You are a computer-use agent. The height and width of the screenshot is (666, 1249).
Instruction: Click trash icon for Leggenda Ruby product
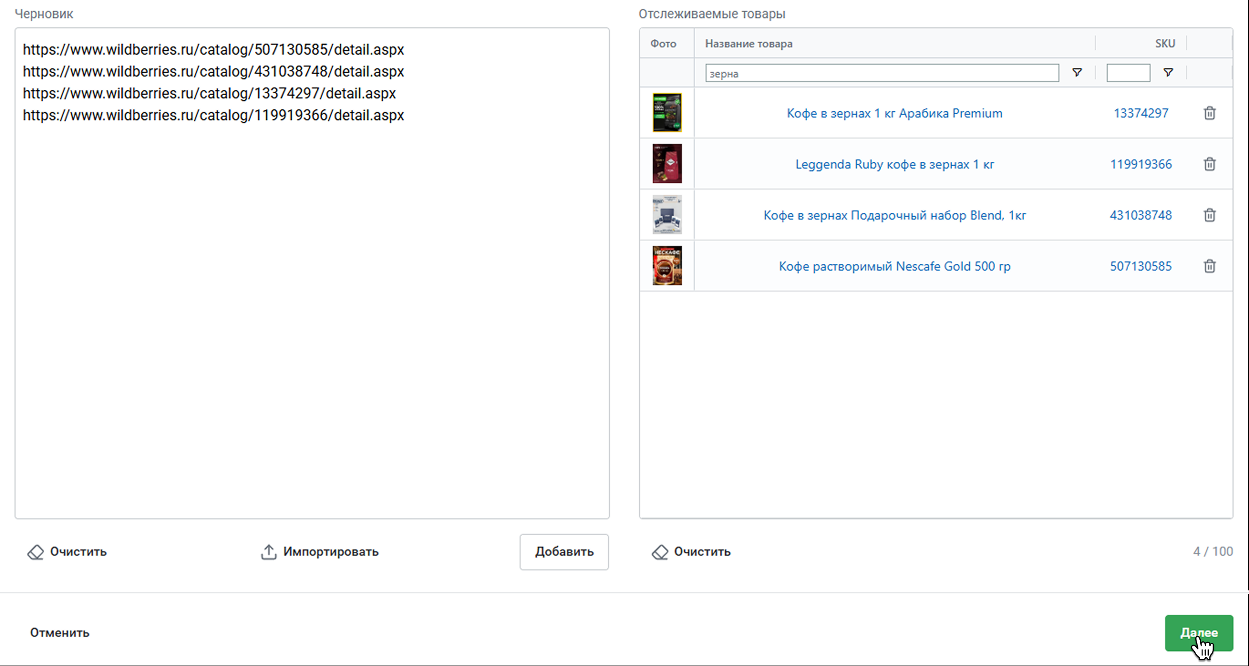[x=1209, y=164]
